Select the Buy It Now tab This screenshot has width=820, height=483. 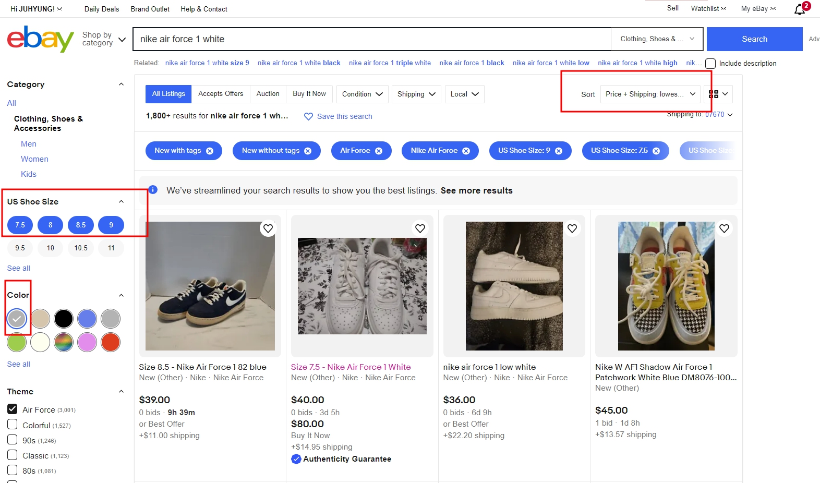309,94
